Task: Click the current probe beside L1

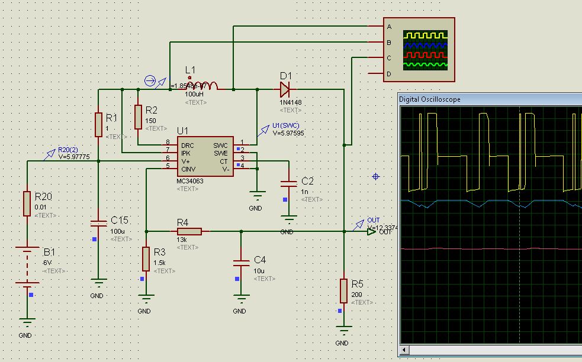Action: [150, 82]
